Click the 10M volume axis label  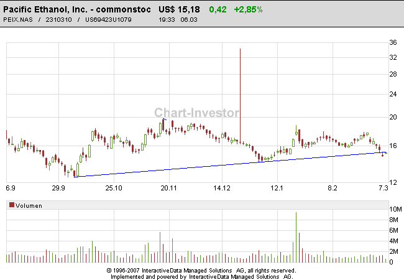pyautogui.click(x=395, y=209)
